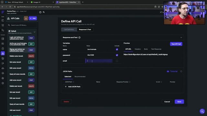Click the Search your API library field
Image resolution: width=207 pixels, height=116 pixels.
pos(22,25)
